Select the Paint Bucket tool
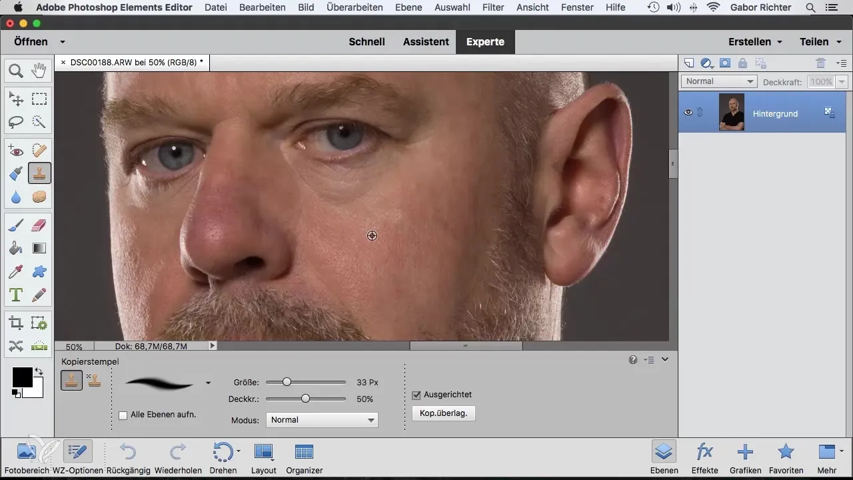The image size is (853, 480). [16, 249]
